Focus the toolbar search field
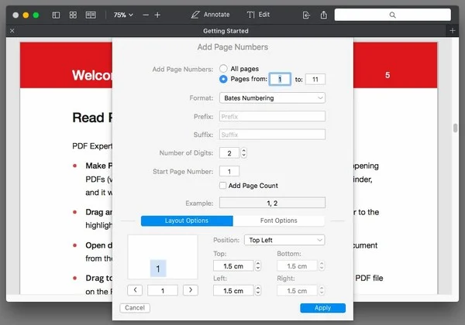The image size is (465, 325). click(x=392, y=15)
